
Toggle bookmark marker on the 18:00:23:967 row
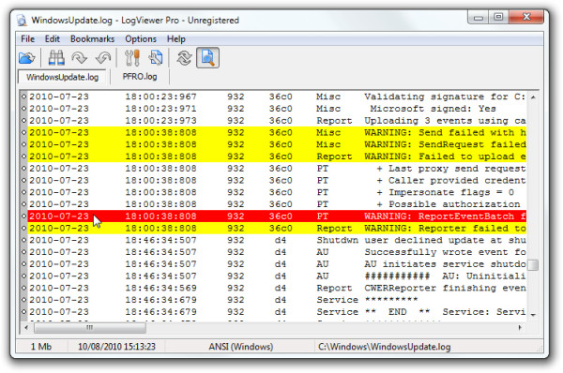(x=23, y=97)
